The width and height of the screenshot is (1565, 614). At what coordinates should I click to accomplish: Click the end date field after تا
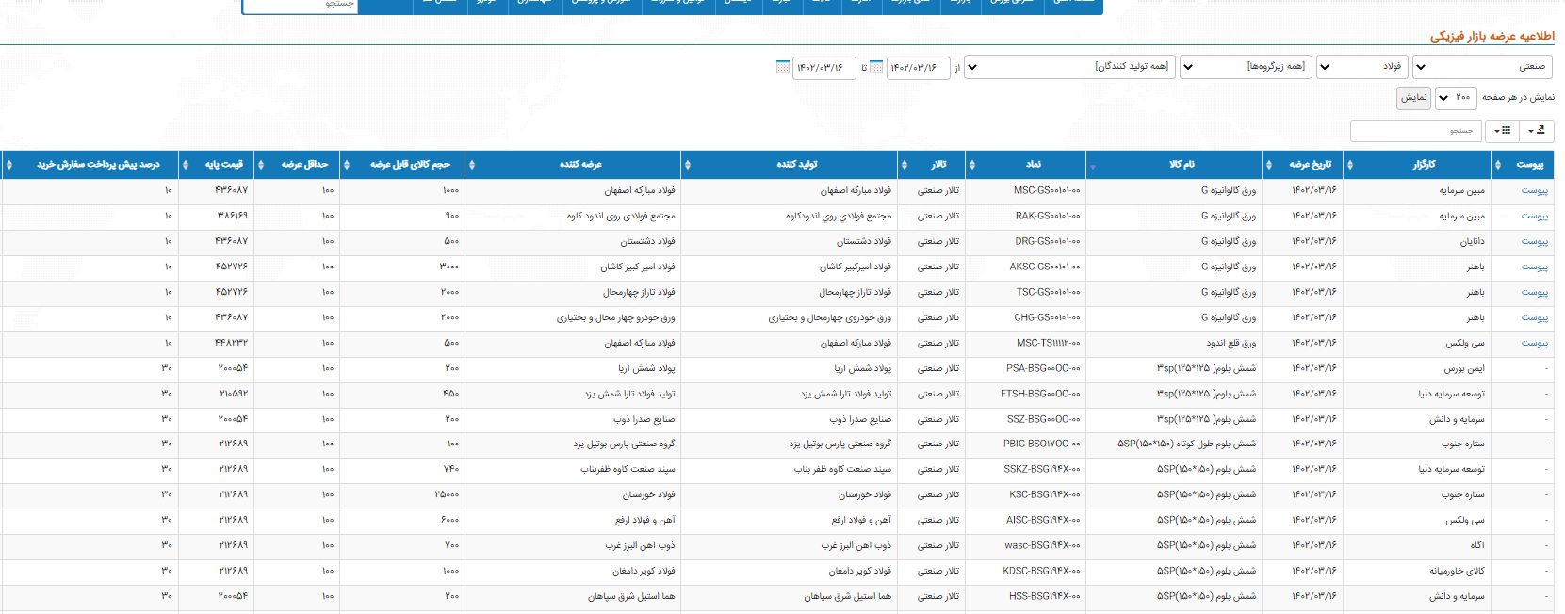[x=824, y=67]
